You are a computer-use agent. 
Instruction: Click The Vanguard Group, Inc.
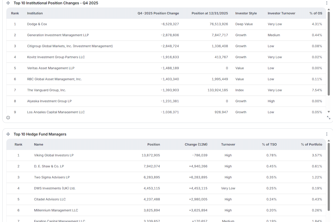pos(46,90)
